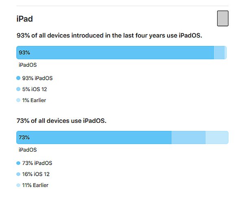The width and height of the screenshot is (244, 198).
Task: Click the 73% iPadOS legend dot
Action: [18, 163]
